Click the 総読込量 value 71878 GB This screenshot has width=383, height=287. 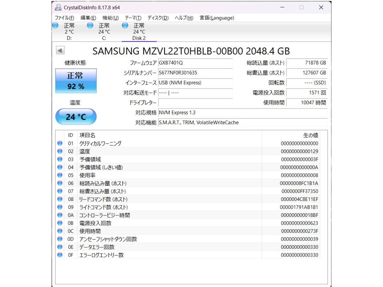pos(307,63)
